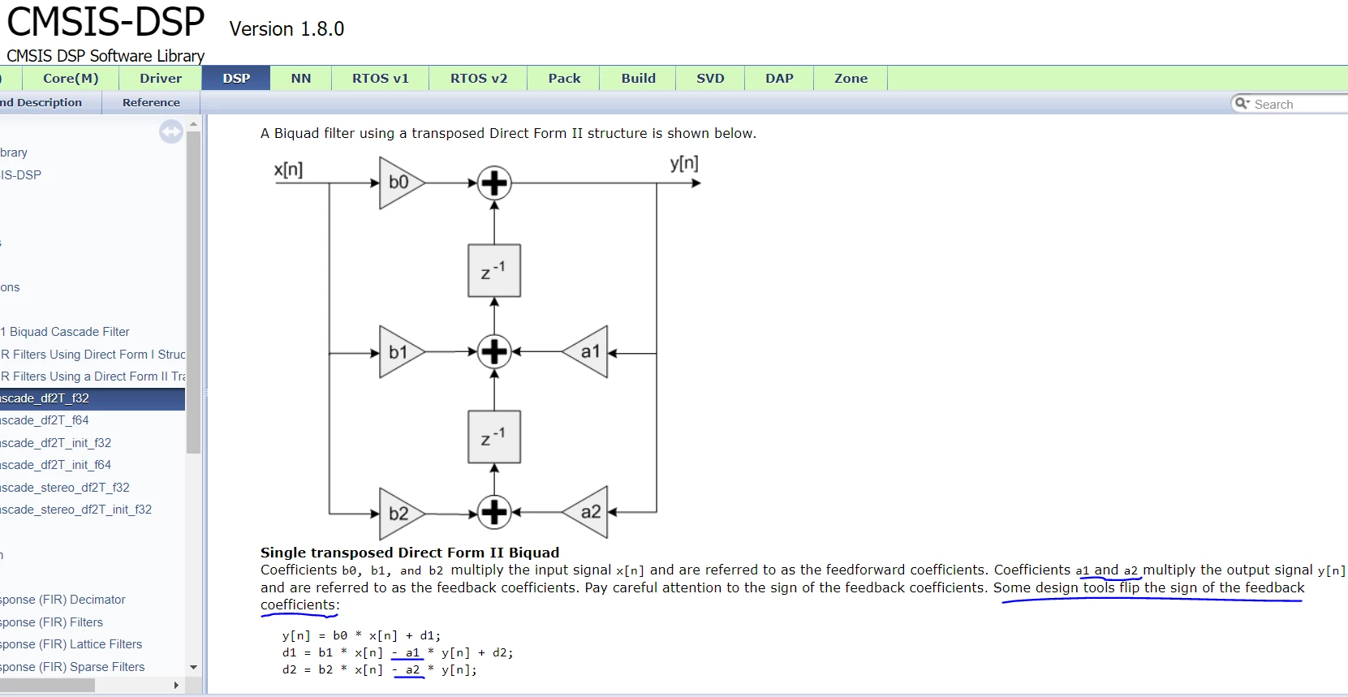The width and height of the screenshot is (1348, 697).
Task: Click the transposed Direct Form II diagram
Action: coord(488,346)
